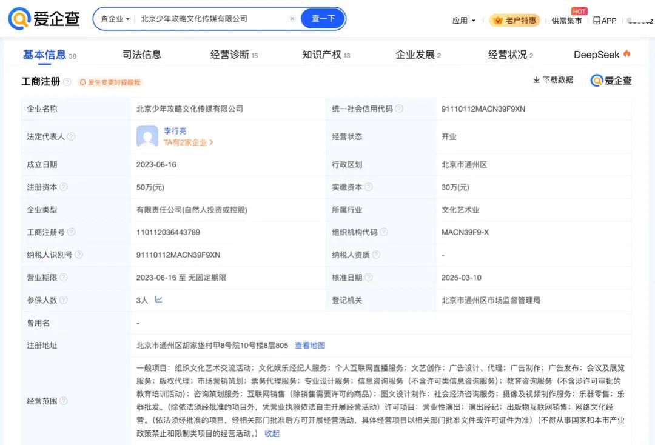Click the help icon beside 注册资本
Image resolution: width=655 pixels, height=445 pixels.
tap(64, 187)
